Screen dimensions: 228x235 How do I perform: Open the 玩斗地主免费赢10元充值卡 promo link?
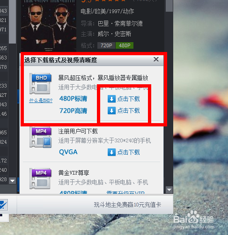(127, 205)
